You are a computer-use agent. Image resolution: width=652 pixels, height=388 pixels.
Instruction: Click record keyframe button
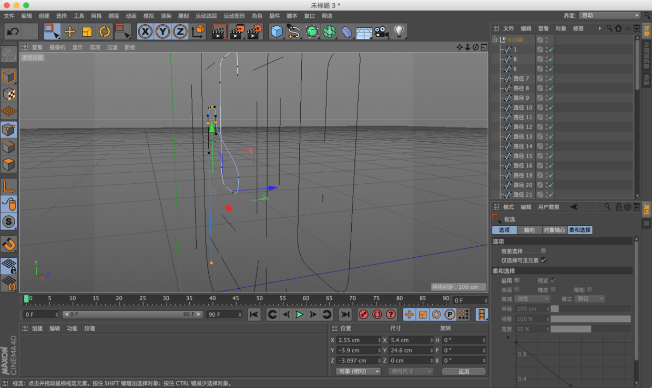click(363, 314)
